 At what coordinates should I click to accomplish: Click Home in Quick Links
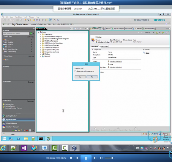[7, 40]
